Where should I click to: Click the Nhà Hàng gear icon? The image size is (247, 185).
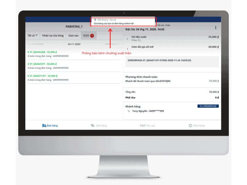pyautogui.click(x=190, y=125)
